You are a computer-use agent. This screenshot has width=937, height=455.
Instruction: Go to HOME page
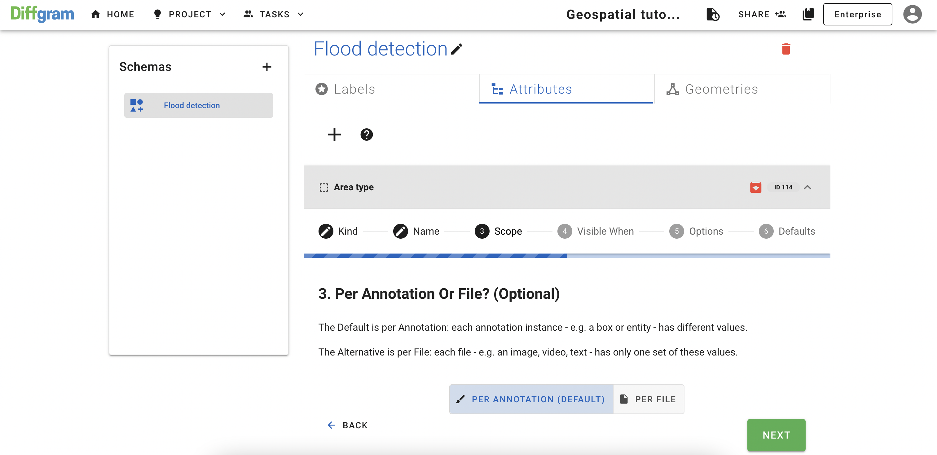(112, 14)
